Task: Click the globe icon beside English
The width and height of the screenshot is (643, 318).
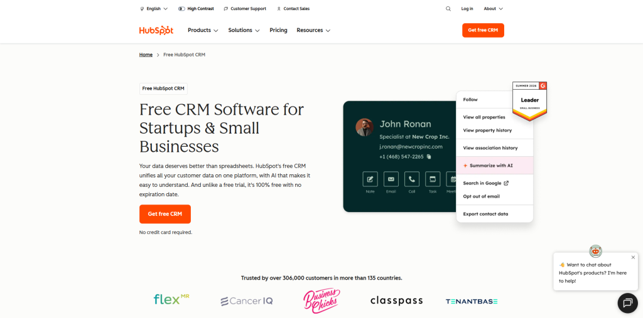Action: (143, 9)
